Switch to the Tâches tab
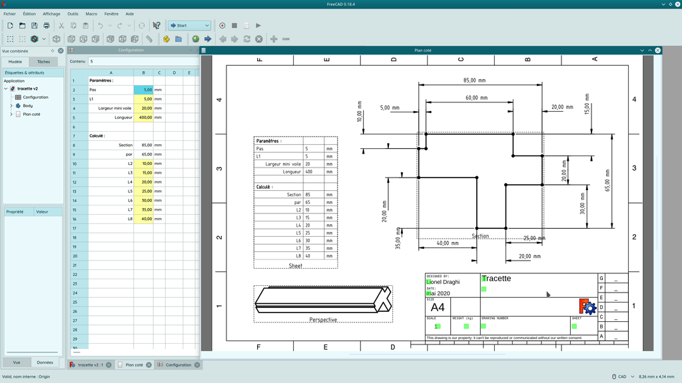Image resolution: width=682 pixels, height=383 pixels. tap(43, 62)
